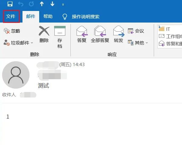Select the 答复和删除 quick step

170,44
